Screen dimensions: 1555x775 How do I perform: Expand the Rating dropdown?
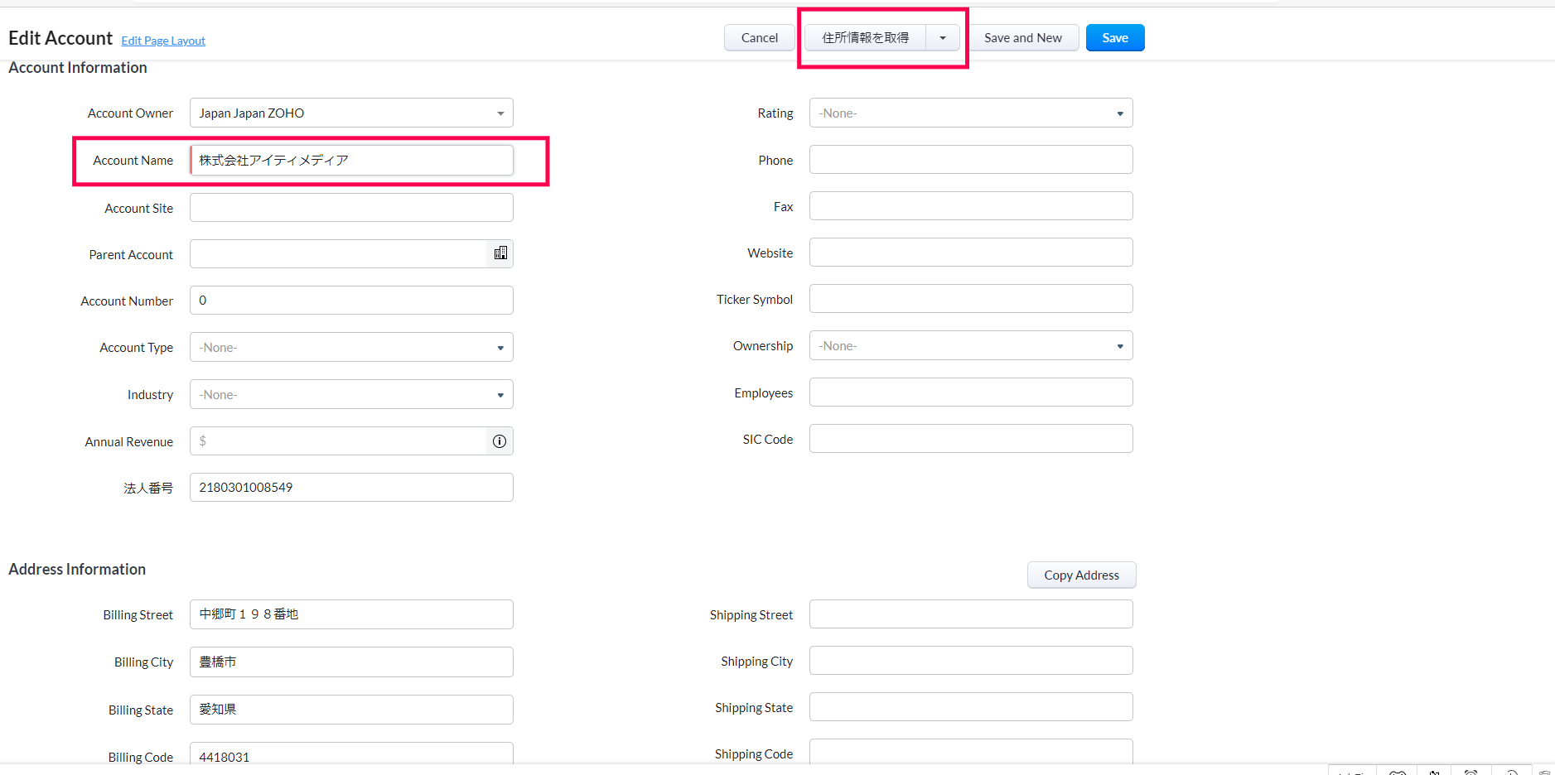970,113
